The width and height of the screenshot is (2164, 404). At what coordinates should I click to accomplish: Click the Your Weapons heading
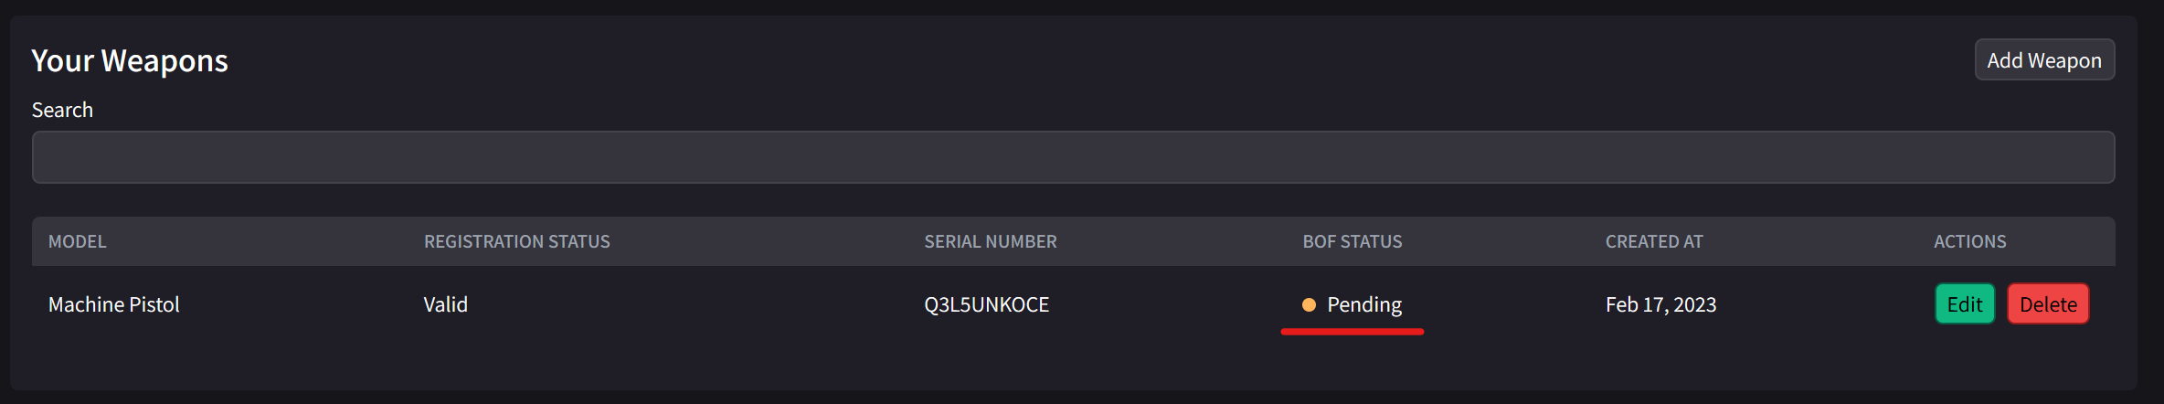tap(130, 60)
